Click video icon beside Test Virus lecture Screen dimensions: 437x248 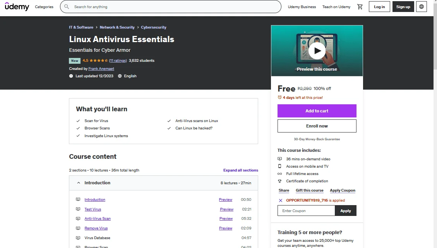coord(78,209)
